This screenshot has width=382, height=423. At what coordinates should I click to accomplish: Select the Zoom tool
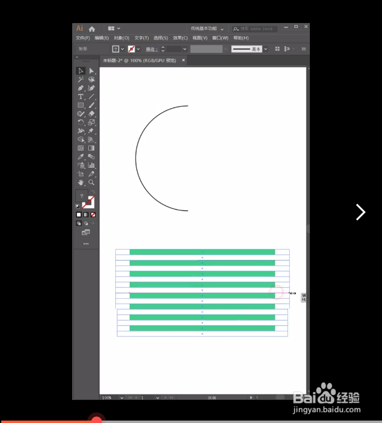92,182
